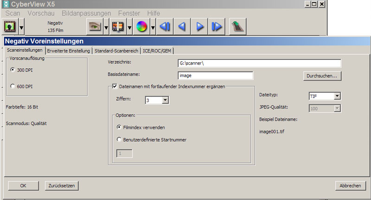The width and height of the screenshot is (371, 200).
Task: Click the Durchsuchen button
Action: tap(323, 75)
